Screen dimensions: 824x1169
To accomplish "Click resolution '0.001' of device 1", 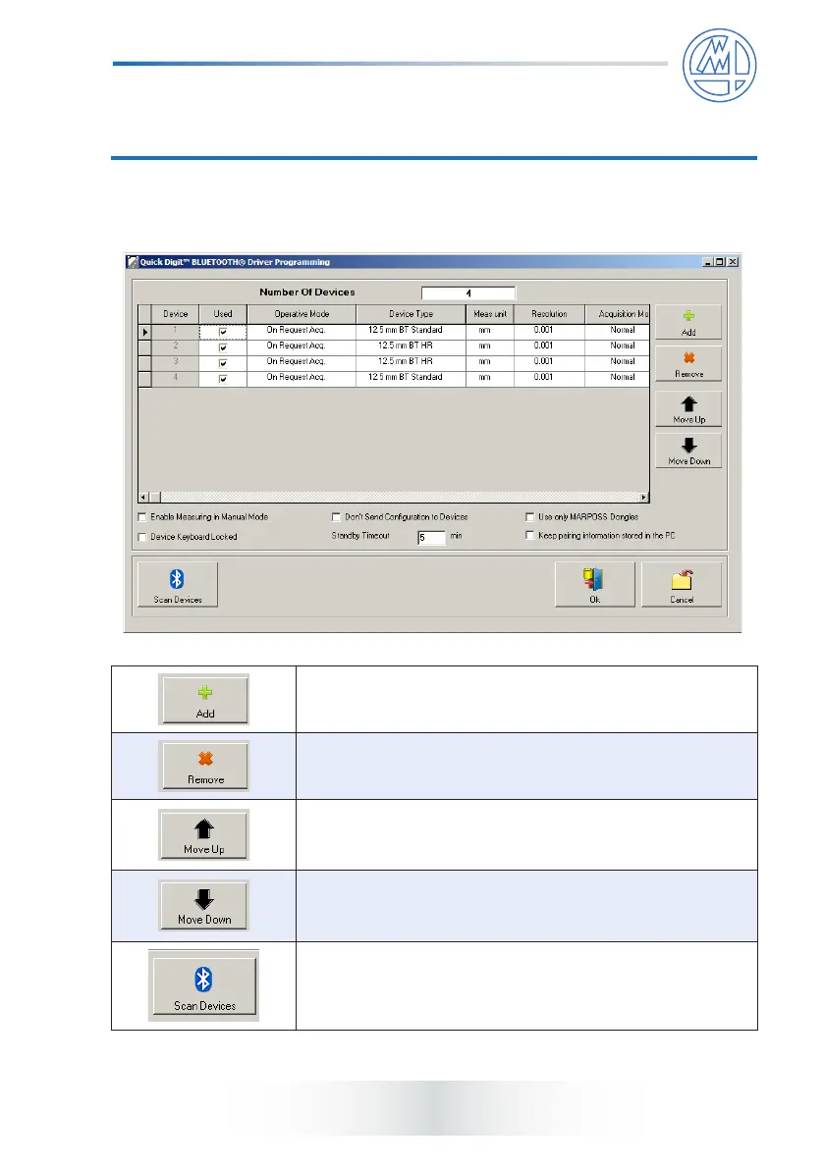I will [550, 330].
